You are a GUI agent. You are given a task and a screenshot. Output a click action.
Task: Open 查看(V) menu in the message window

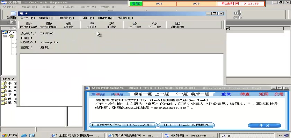pos(67,18)
